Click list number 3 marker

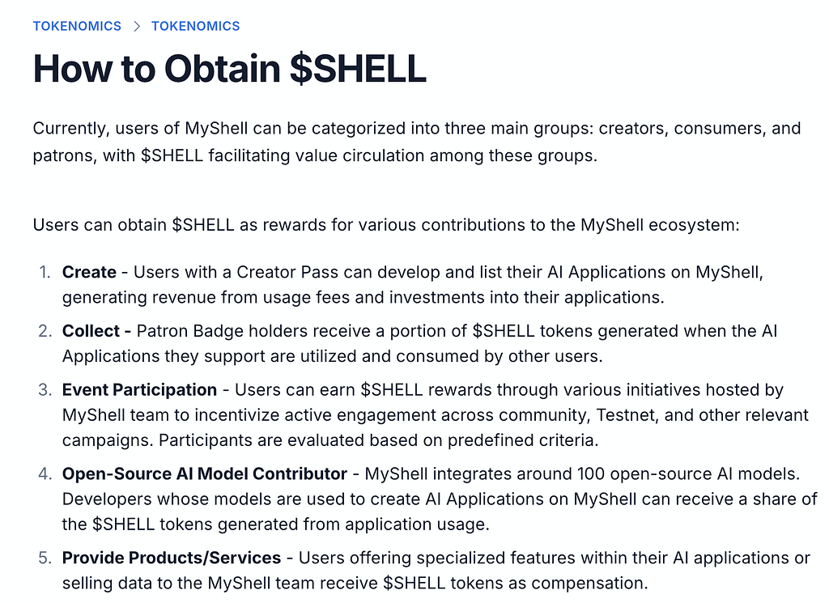(45, 390)
